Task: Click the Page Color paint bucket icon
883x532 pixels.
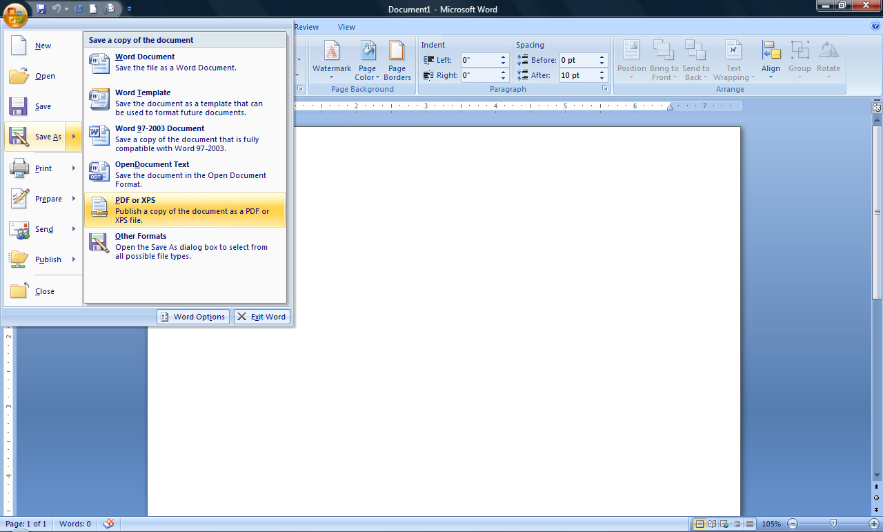Action: (368, 51)
